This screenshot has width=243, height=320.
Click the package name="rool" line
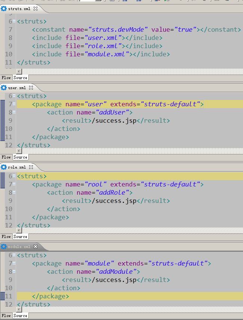118,185
